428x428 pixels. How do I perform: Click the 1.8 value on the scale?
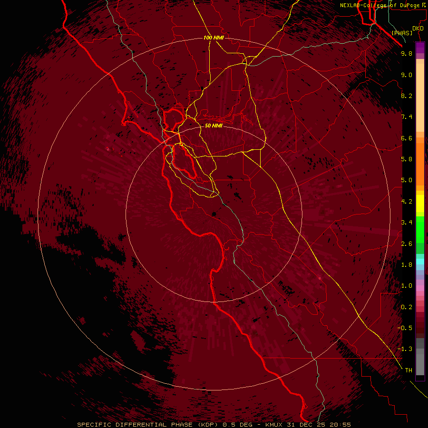point(407,265)
